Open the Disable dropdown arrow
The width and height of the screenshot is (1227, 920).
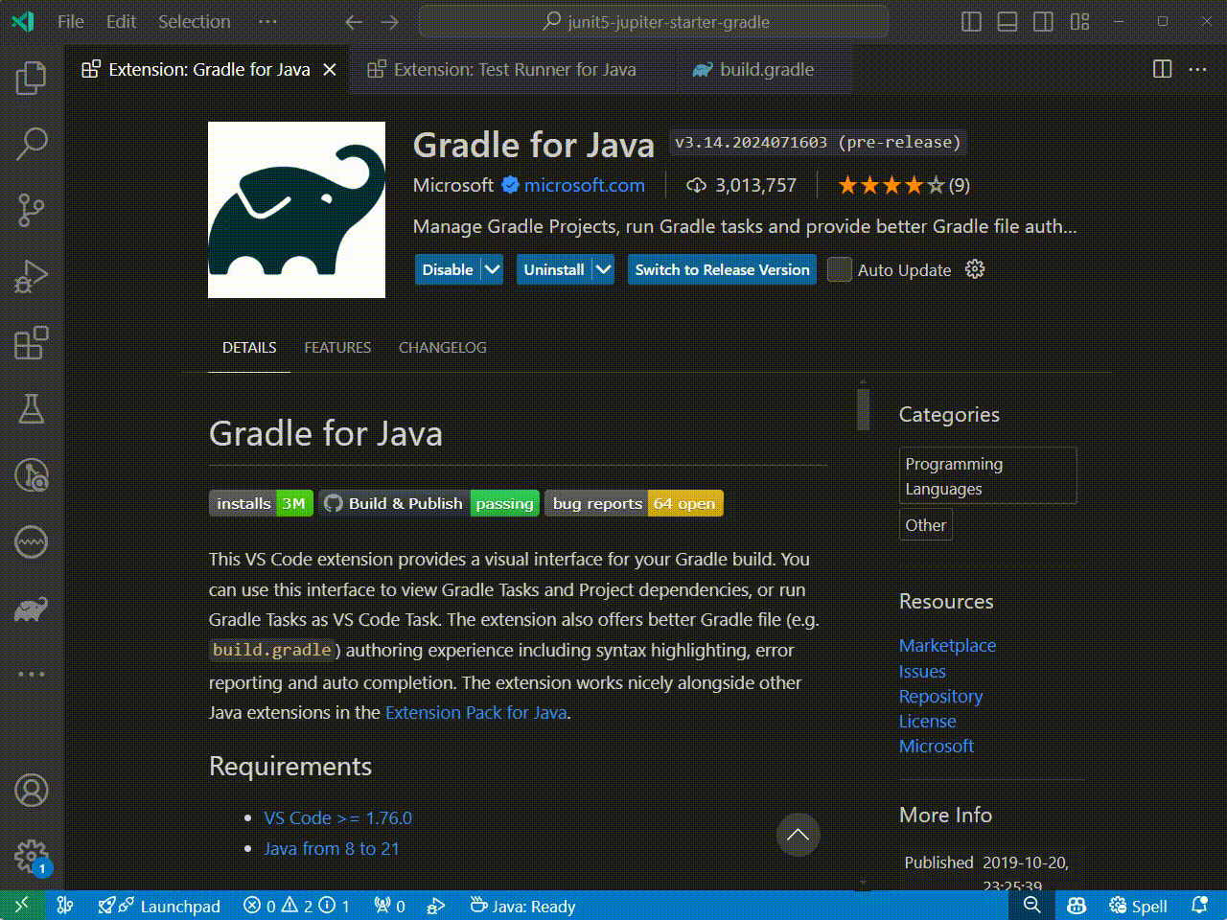(492, 269)
